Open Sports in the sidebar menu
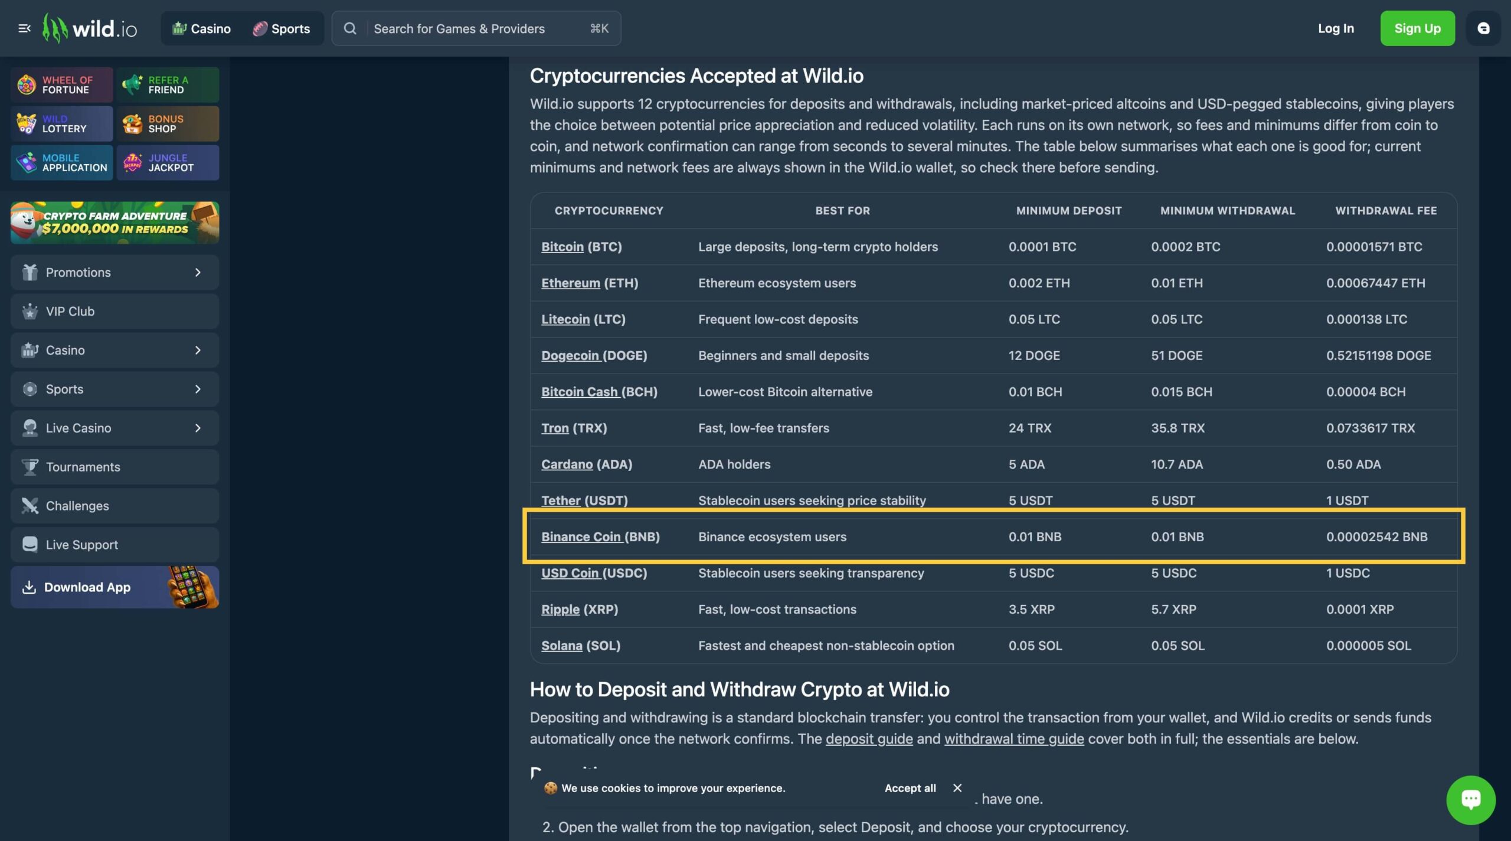 [x=115, y=390]
